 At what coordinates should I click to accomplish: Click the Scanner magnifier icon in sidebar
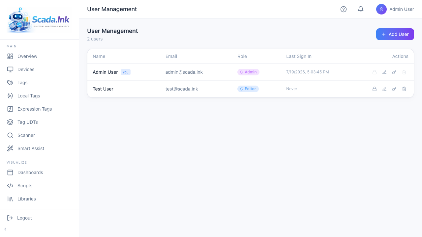pyautogui.click(x=10, y=135)
